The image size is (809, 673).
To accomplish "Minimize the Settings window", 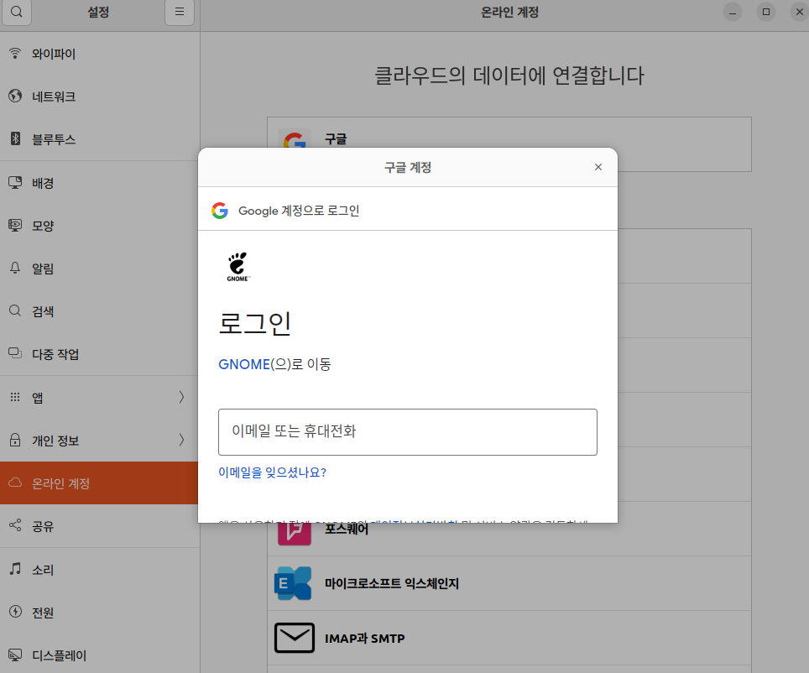I will (732, 12).
